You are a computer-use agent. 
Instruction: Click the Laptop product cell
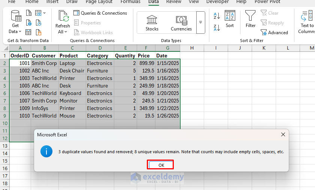(72, 63)
